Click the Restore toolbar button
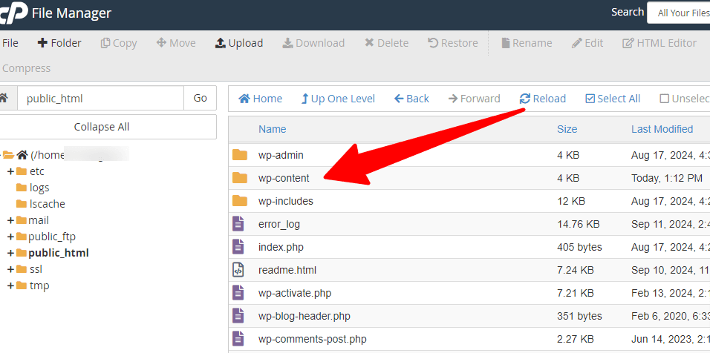Screen dimensions: 710x353 pyautogui.click(x=453, y=43)
